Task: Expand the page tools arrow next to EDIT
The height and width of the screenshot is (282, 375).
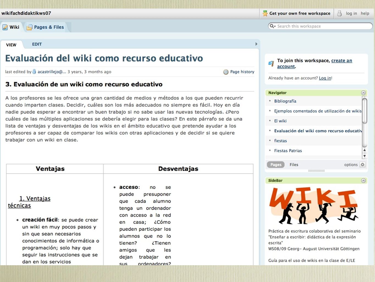Action: point(256,44)
